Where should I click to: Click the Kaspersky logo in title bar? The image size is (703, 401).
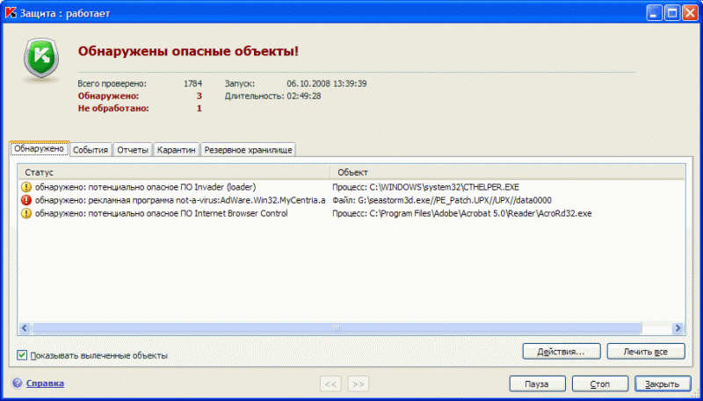11,13
